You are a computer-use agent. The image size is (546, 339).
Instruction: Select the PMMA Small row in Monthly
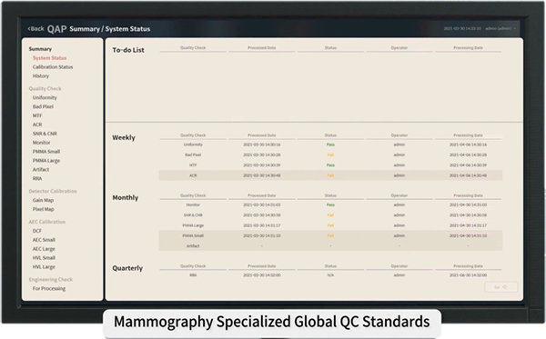pos(330,235)
